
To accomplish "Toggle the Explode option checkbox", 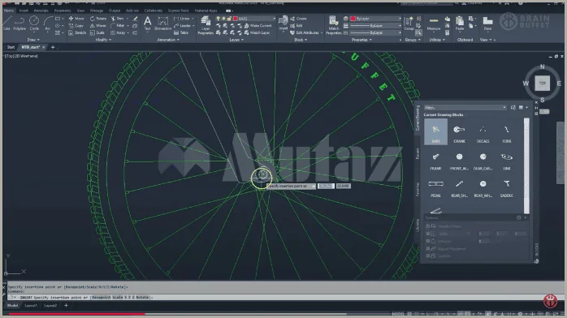I will pos(428,256).
